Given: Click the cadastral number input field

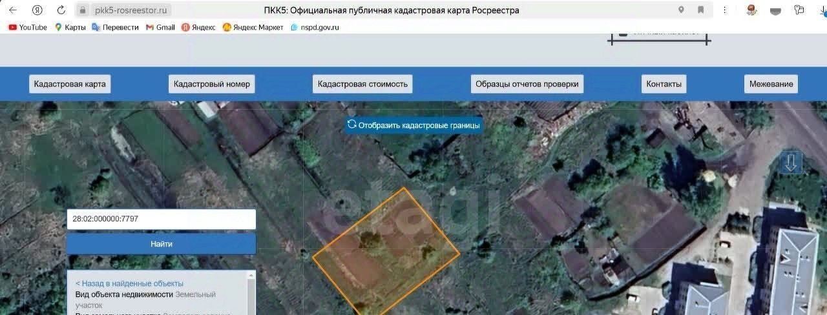Looking at the screenshot, I should tap(162, 219).
